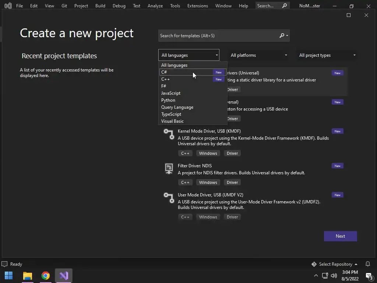Open the Git menu
Screen dimensions: 377x283
[64, 6]
